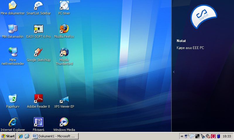Expand hidden tray icons with the chevron
Image resolution: width=234 pixels, height=140 pixels.
pos(182,136)
